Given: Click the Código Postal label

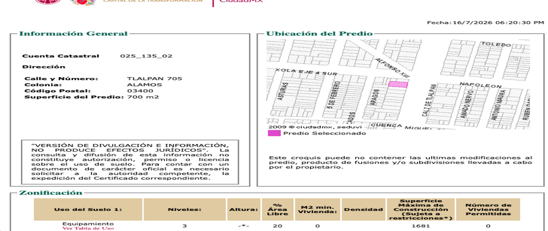Looking at the screenshot, I should (x=58, y=91).
